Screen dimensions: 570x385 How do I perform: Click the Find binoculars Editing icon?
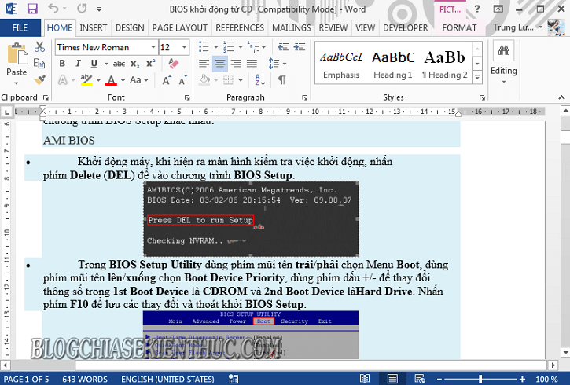503,50
